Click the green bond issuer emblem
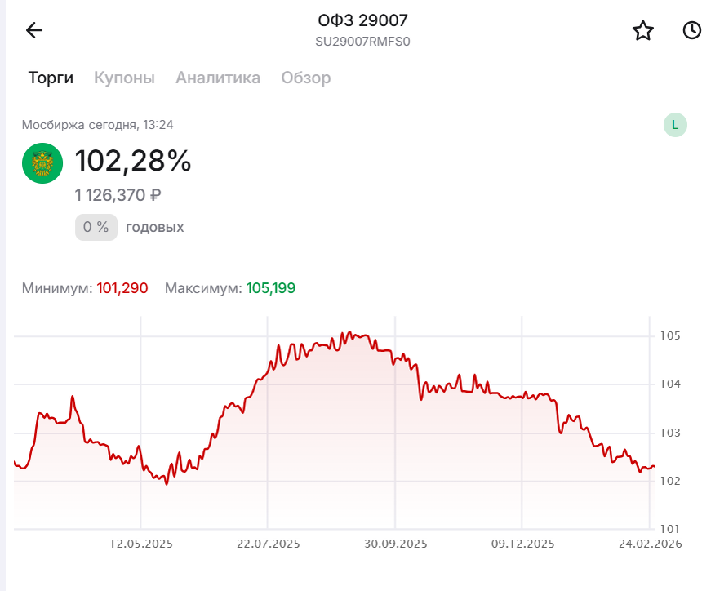This screenshot has height=591, width=702. click(x=42, y=163)
